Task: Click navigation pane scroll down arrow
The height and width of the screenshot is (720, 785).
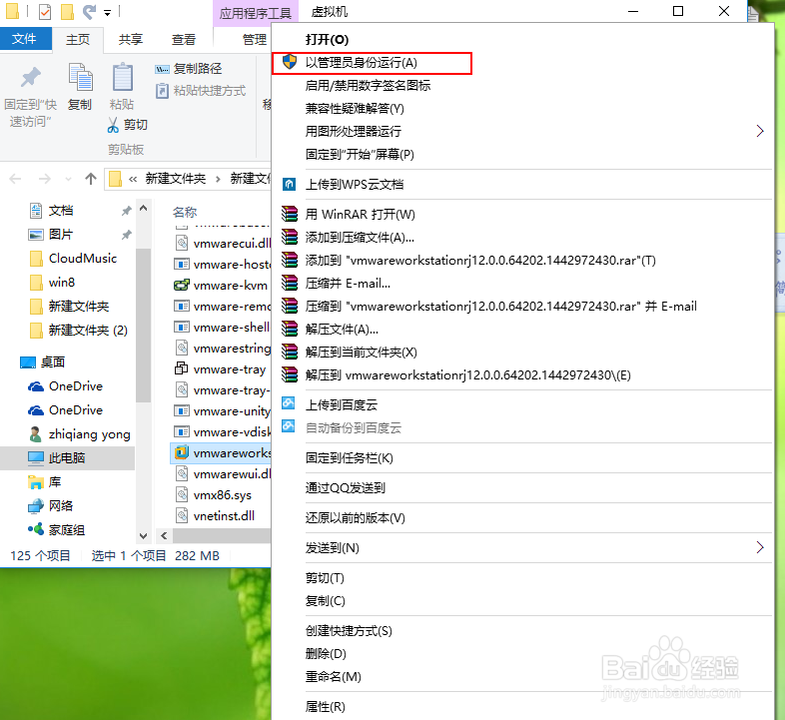Action: click(x=143, y=535)
